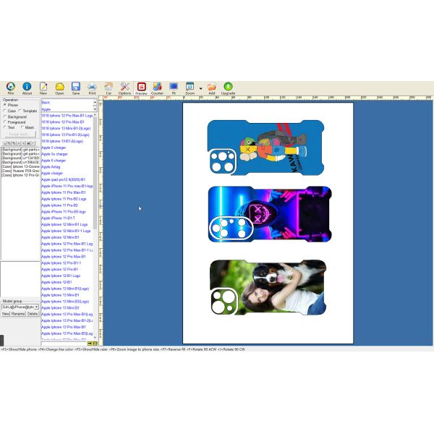The width and height of the screenshot is (434, 434).
Task: Open the About dialog
Action: 27,88
